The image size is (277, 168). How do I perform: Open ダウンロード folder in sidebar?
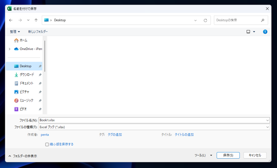24,75
